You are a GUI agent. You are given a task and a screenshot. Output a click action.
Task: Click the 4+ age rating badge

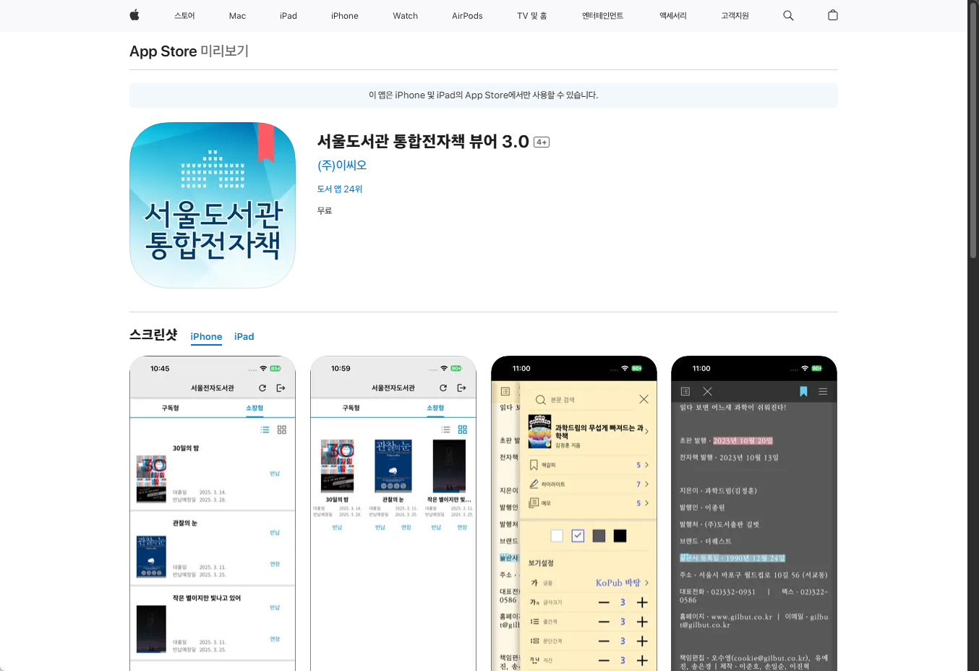pyautogui.click(x=542, y=142)
